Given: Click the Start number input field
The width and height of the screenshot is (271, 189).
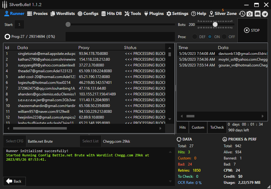Looking at the screenshot, I should pyautogui.click(x=20, y=24).
